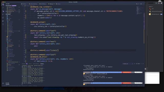Open the Run and Debug view
Image resolution: width=164 pixels, height=92 pixels.
click(x=3, y=14)
